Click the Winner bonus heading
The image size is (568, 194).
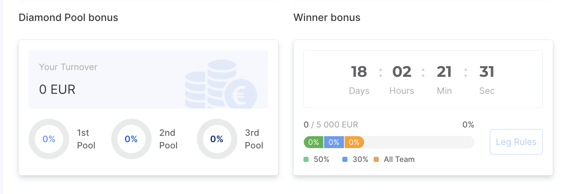coord(327,17)
